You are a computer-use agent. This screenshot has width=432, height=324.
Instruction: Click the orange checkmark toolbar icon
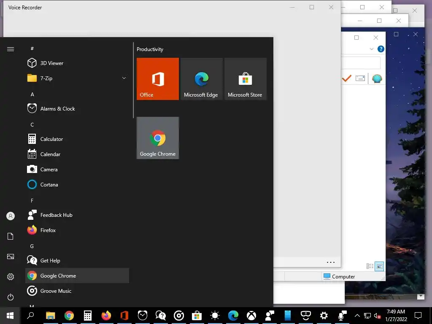coord(347,78)
